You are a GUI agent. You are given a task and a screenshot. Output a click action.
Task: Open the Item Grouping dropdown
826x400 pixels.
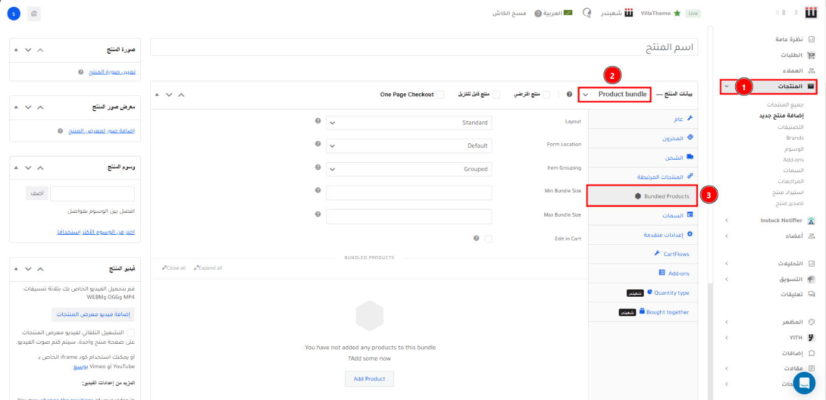409,169
